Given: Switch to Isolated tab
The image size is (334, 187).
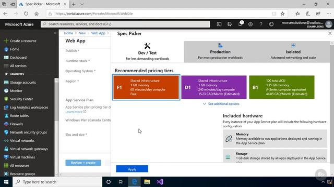Looking at the screenshot, I should click(x=293, y=52).
